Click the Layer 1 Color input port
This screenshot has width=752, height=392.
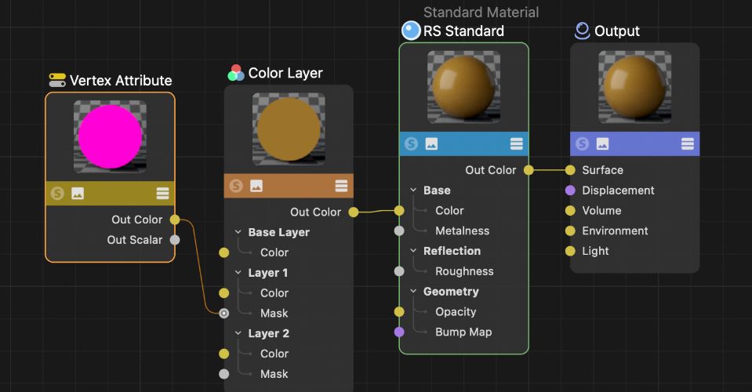click(x=224, y=292)
